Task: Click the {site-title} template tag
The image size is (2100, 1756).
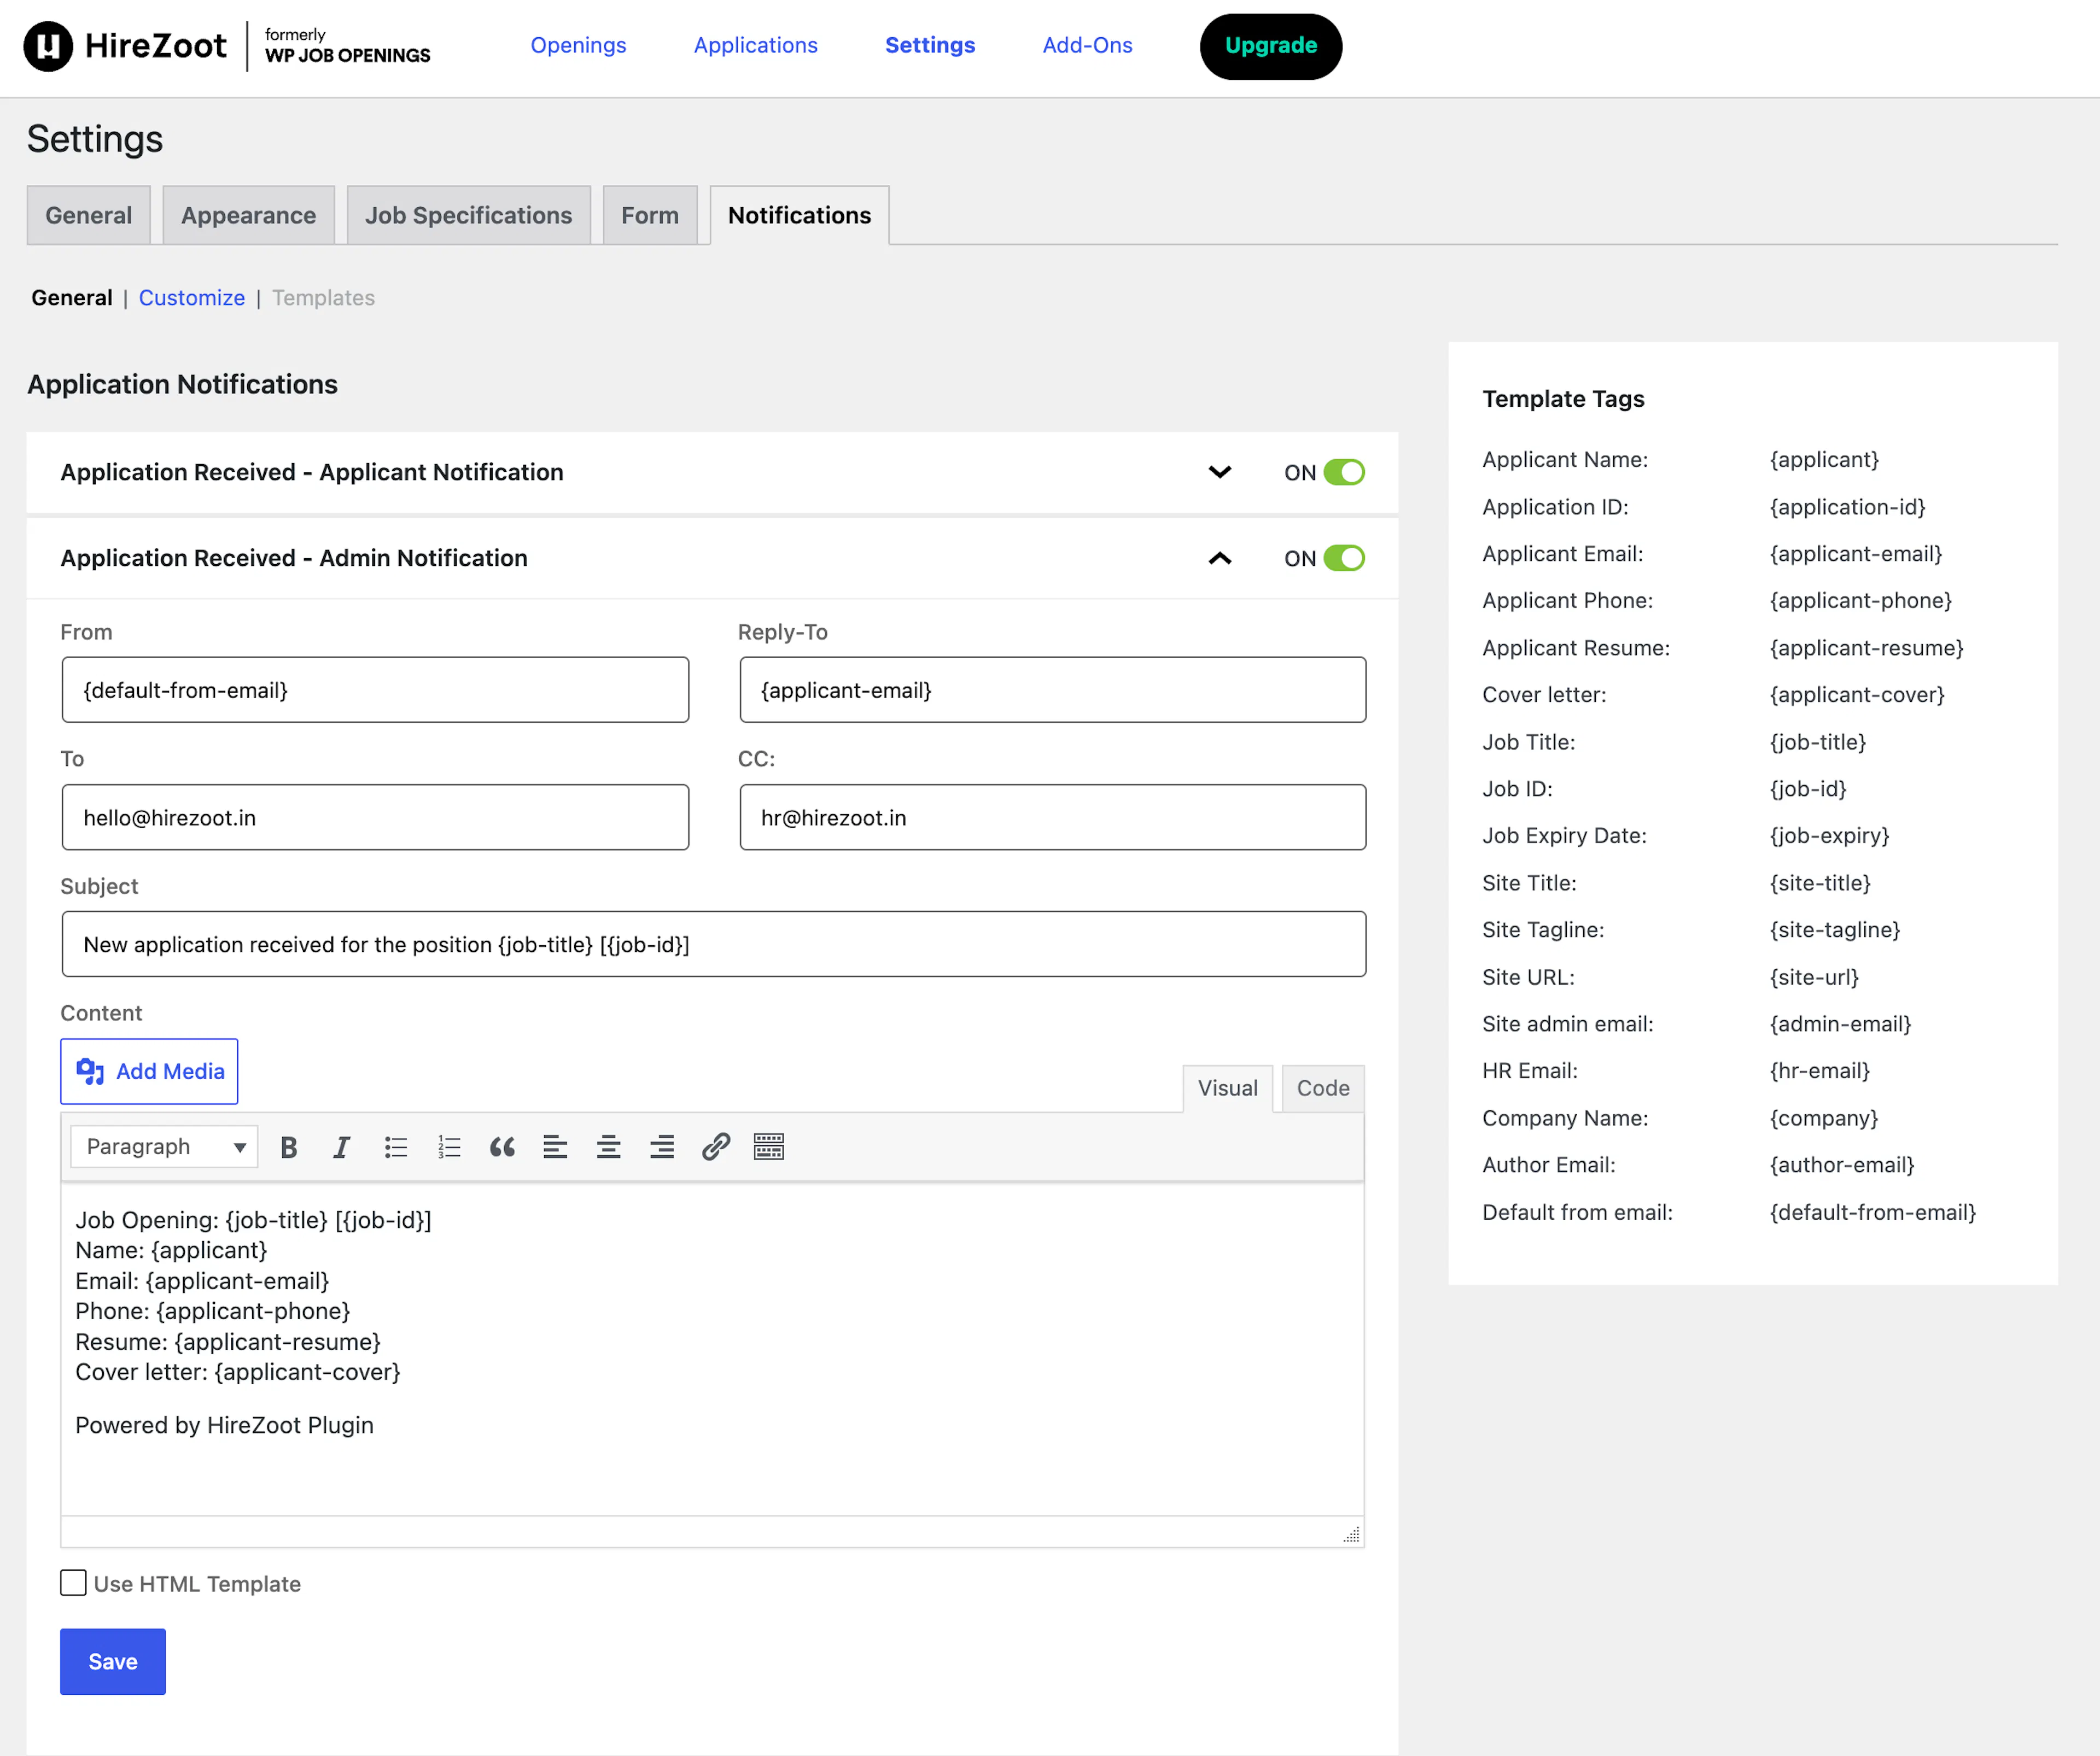Action: point(1820,882)
